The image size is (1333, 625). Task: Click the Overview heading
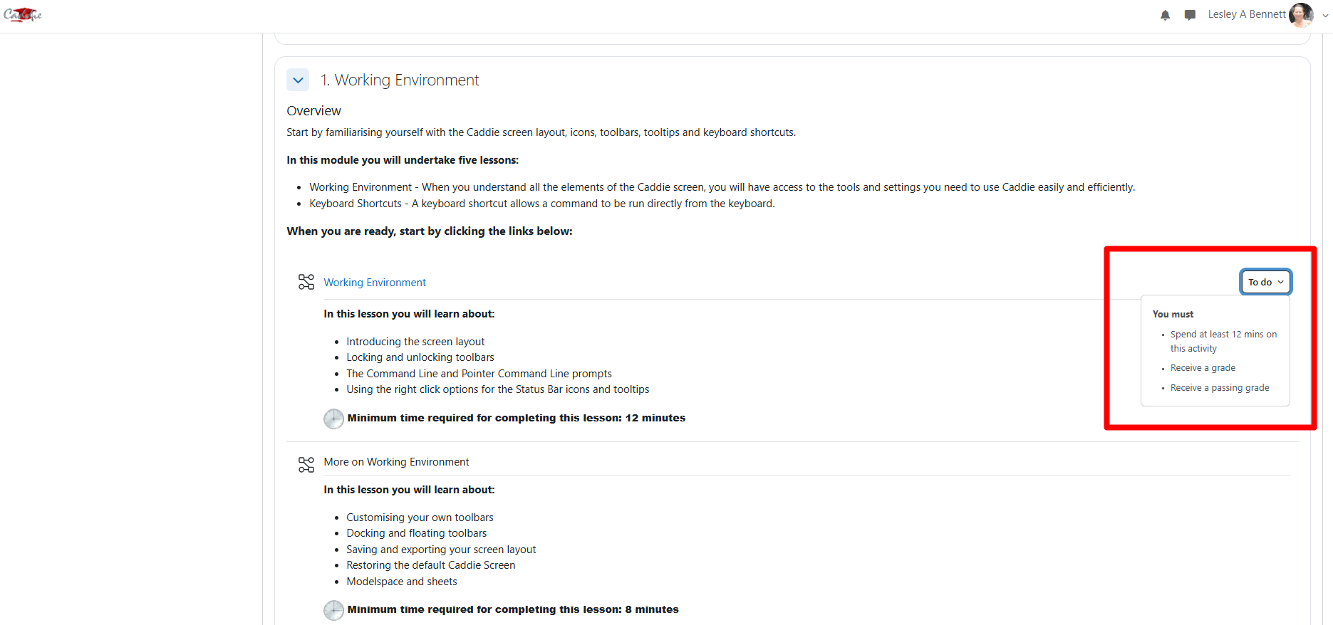click(x=313, y=111)
